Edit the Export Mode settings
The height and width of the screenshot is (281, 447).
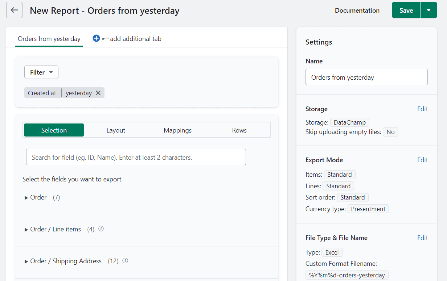(x=422, y=160)
